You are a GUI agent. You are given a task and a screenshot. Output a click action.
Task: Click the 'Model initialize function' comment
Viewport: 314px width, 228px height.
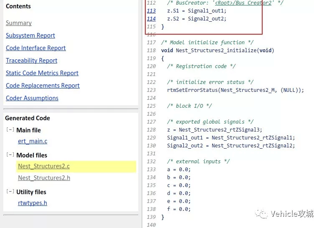(207, 42)
